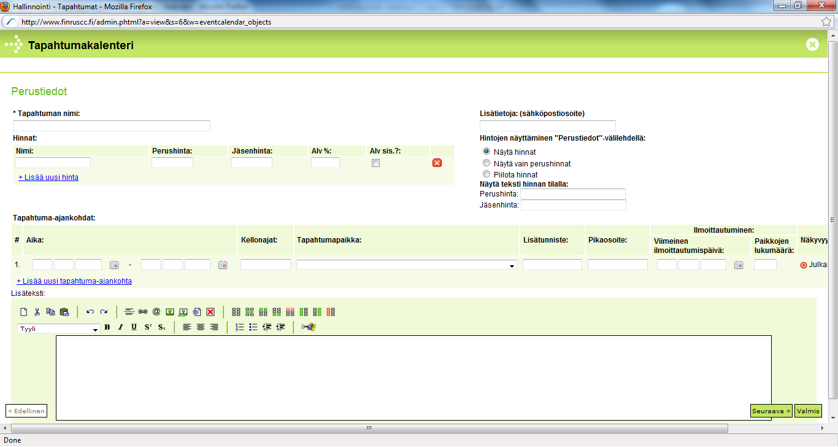The height and width of the screenshot is (447, 838).
Task: Insert hyperlink using the chain link icon
Action: [143, 312]
